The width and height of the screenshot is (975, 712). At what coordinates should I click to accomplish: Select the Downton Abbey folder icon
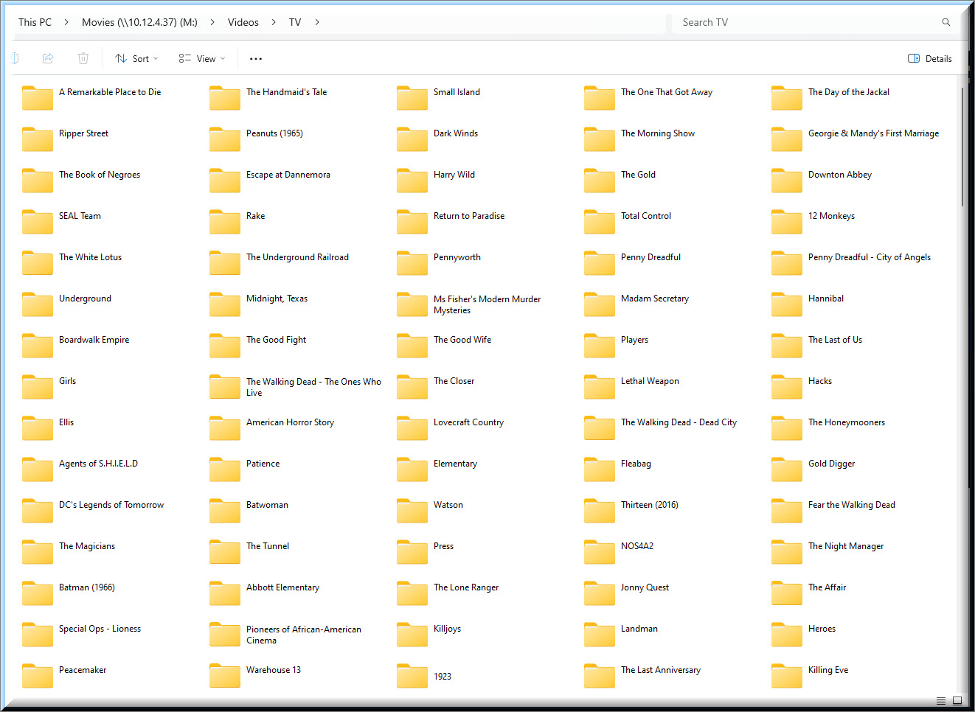pos(787,180)
